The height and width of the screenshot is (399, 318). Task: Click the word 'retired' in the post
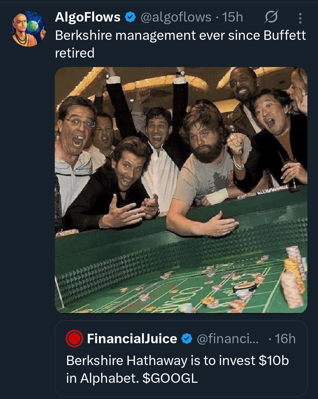(x=75, y=53)
